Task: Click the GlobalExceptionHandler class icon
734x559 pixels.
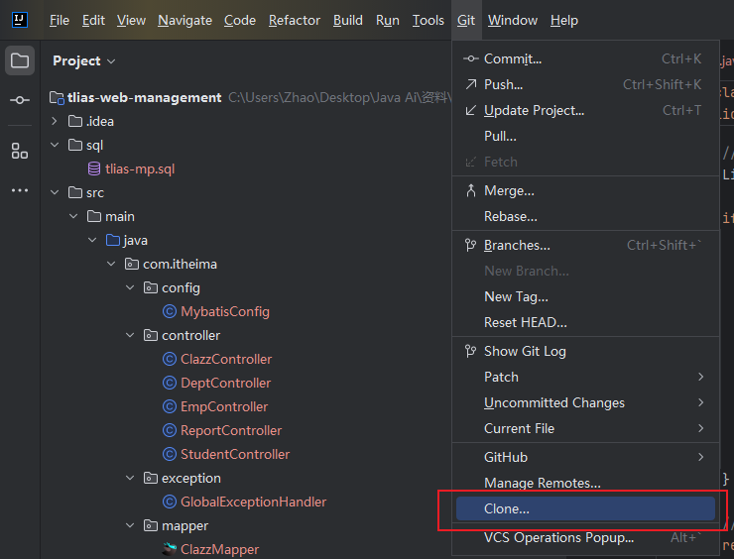Action: coord(169,502)
